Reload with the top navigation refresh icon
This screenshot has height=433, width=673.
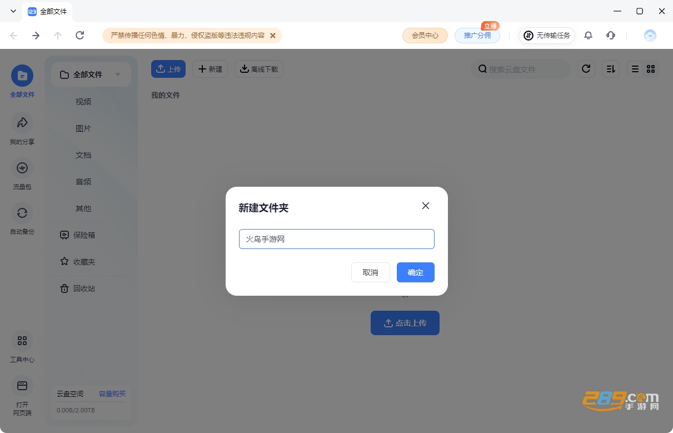[79, 36]
